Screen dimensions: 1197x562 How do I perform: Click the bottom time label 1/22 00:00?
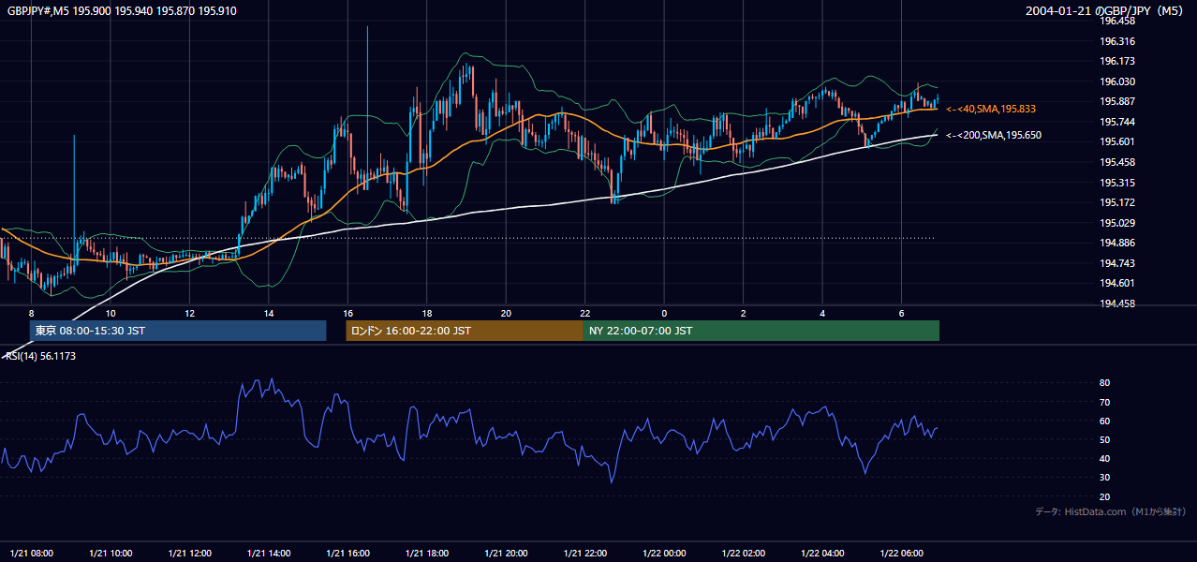pyautogui.click(x=664, y=554)
